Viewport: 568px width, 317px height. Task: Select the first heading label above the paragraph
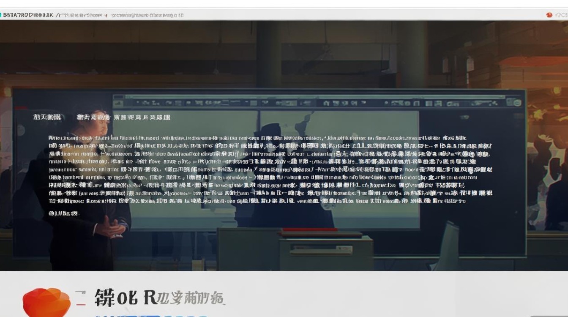click(47, 117)
